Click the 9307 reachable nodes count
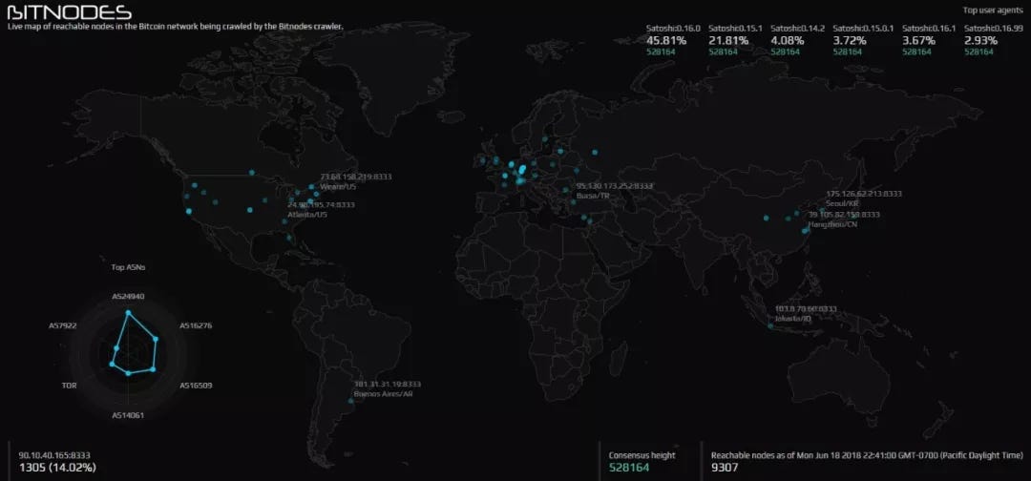Viewport: 1031px width, 481px height. point(725,468)
